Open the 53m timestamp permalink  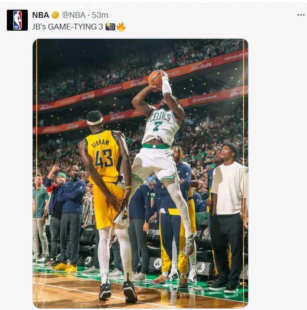click(x=100, y=15)
